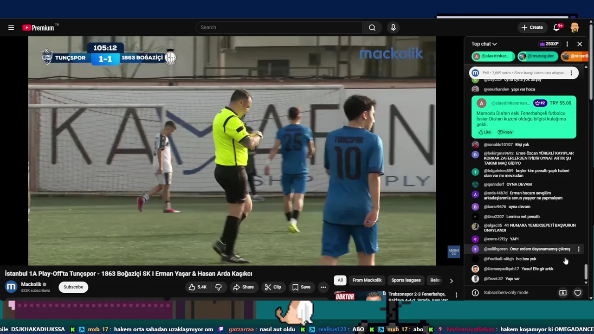This screenshot has width=594, height=334.
Task: Subscribe to the Mackolik channel
Action: (73, 287)
